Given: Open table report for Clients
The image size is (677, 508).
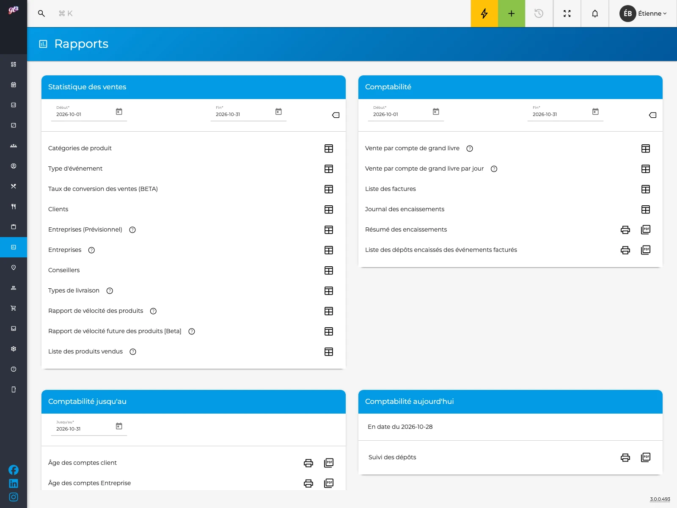Looking at the screenshot, I should [x=329, y=210].
